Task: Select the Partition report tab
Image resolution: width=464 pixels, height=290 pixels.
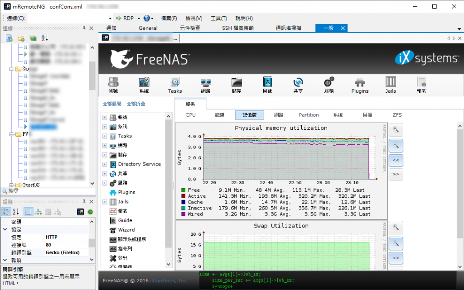Action: (x=309, y=115)
